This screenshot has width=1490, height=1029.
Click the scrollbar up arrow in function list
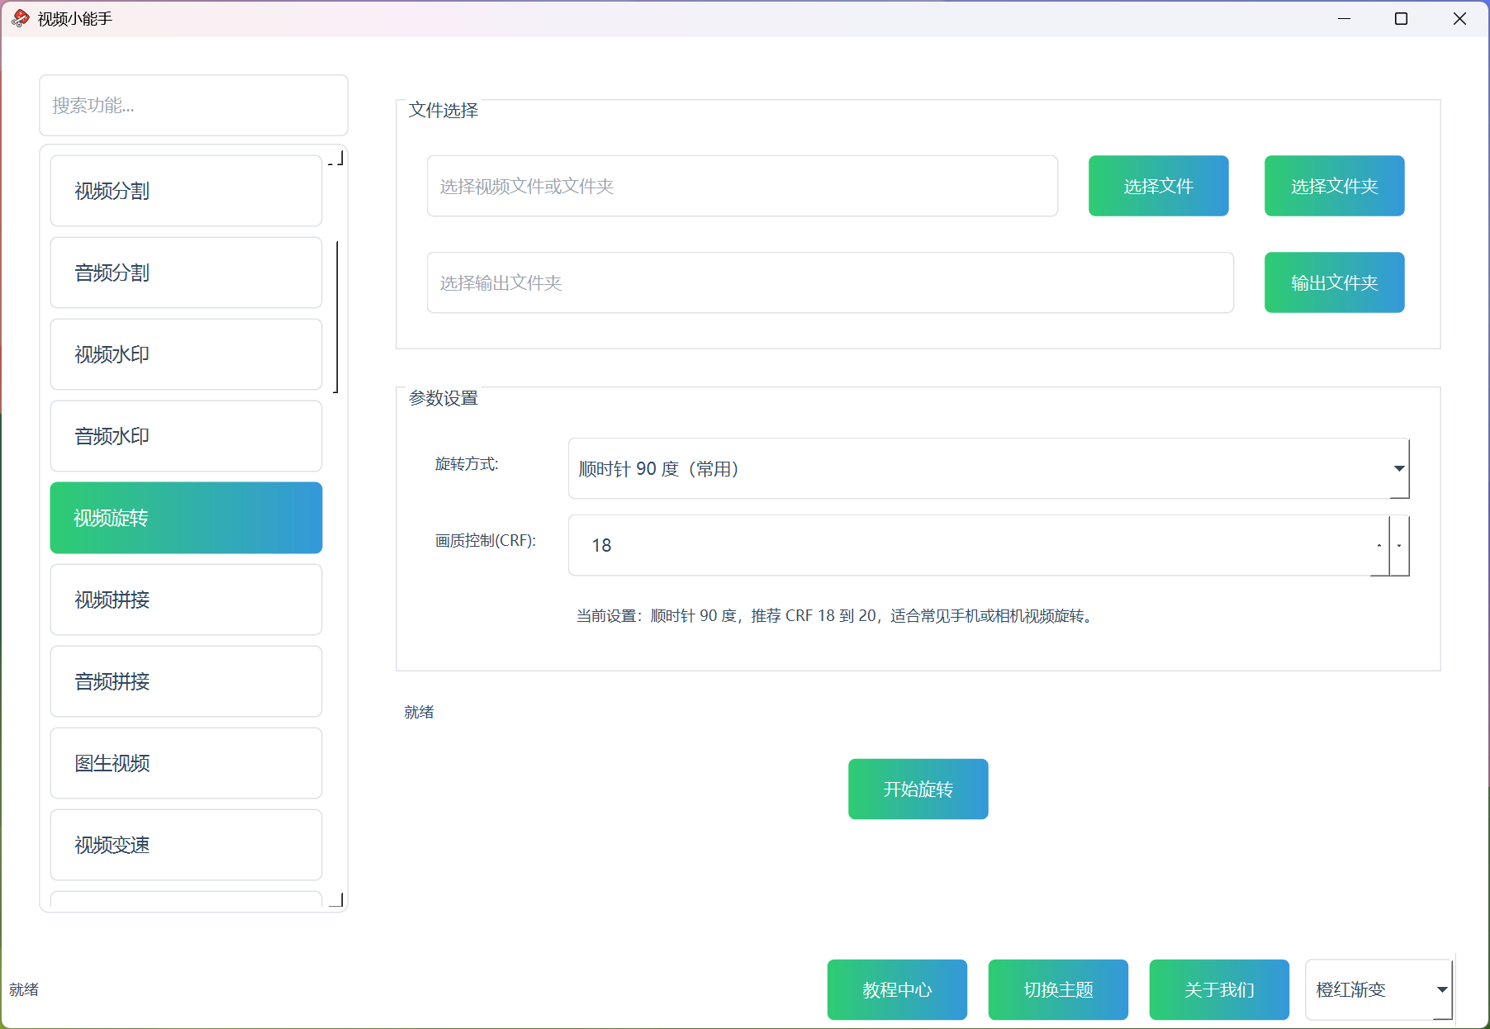[x=336, y=158]
